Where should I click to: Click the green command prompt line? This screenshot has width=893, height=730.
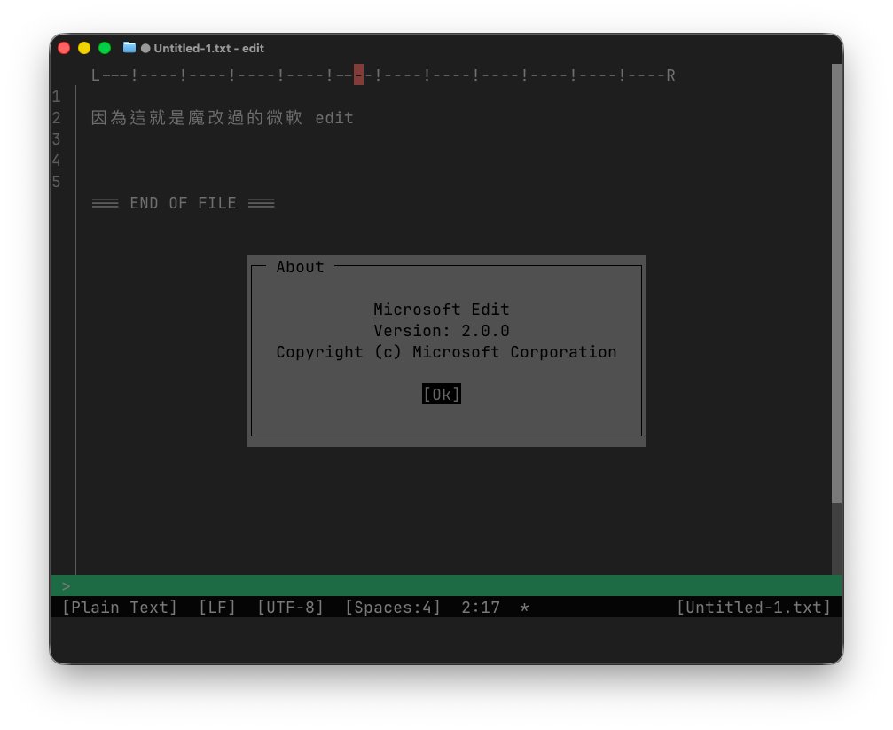[x=447, y=585]
